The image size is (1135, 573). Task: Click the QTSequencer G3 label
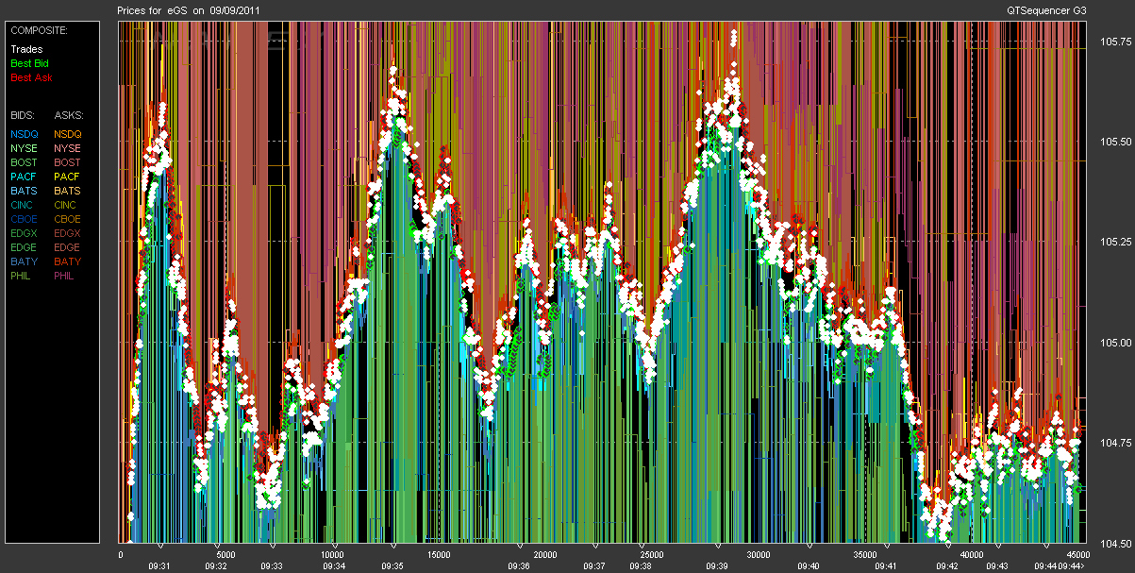(x=1047, y=10)
